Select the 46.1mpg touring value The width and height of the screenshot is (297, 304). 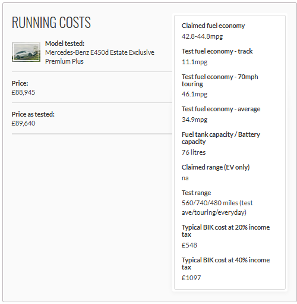click(x=194, y=94)
